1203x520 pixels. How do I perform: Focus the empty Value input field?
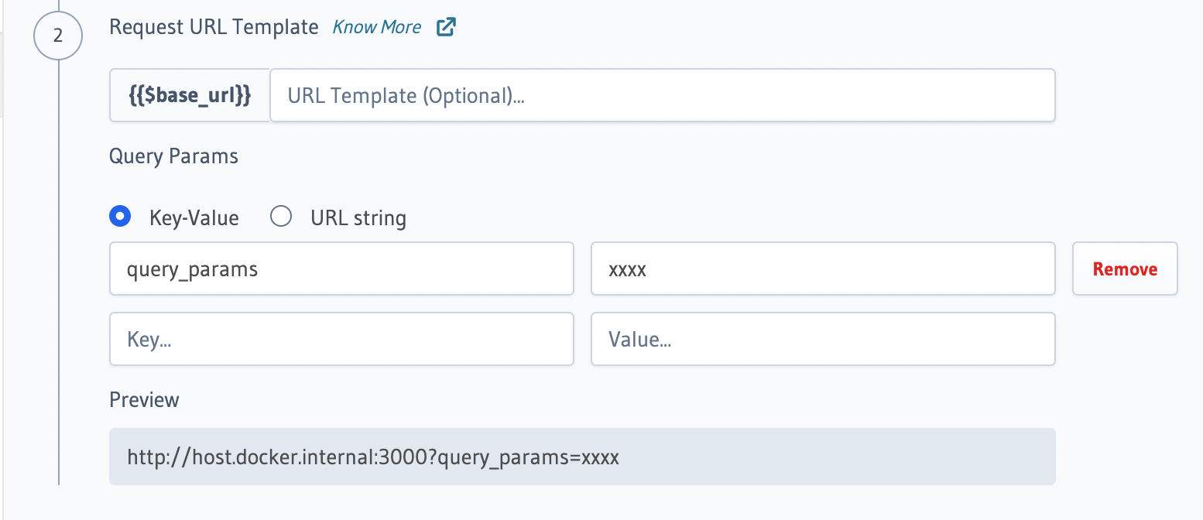[x=822, y=339]
